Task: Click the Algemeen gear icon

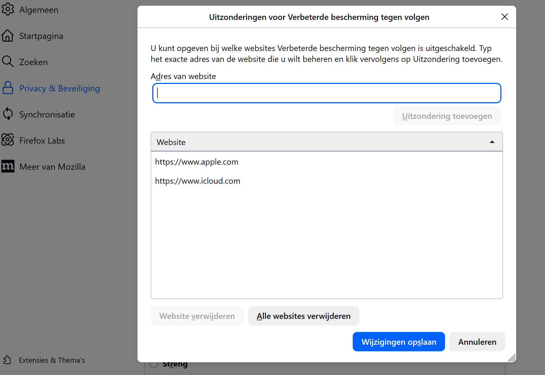Action: click(x=8, y=10)
